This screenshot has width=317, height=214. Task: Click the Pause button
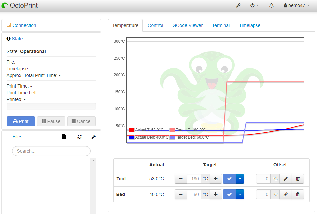(x=51, y=121)
